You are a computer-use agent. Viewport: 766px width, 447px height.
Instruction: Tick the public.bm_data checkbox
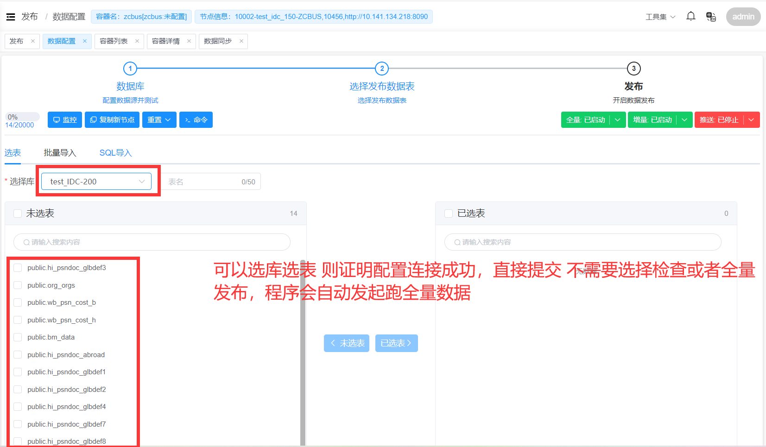(18, 337)
